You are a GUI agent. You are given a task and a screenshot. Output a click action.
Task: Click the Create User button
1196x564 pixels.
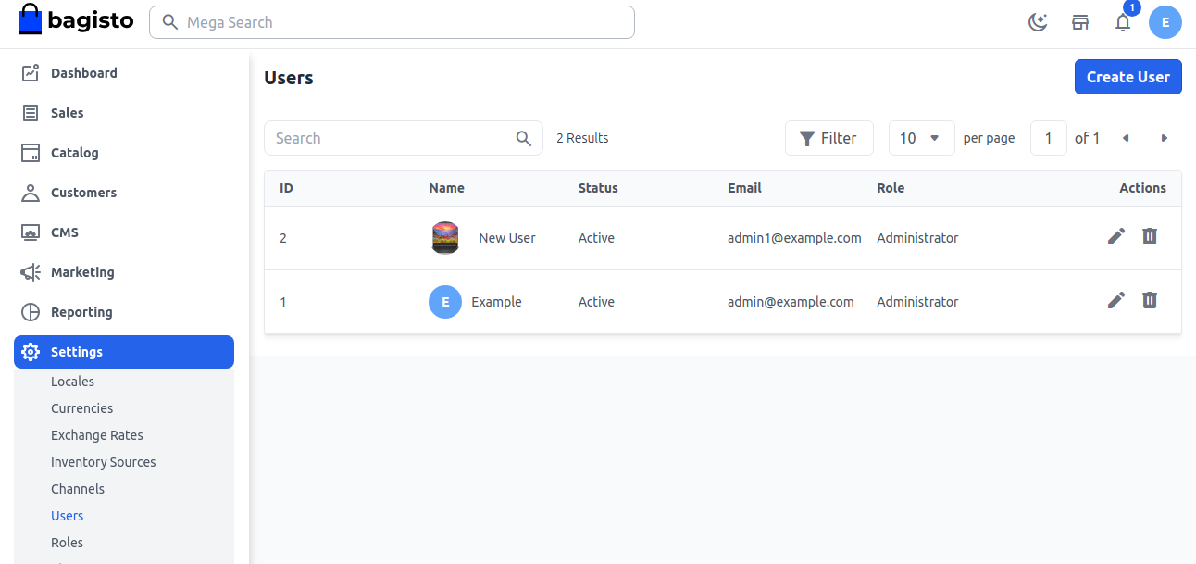tap(1127, 77)
